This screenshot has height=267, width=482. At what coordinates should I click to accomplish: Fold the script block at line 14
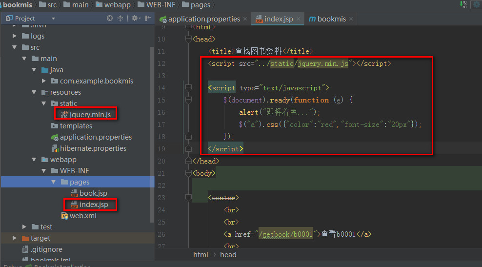coord(188,88)
